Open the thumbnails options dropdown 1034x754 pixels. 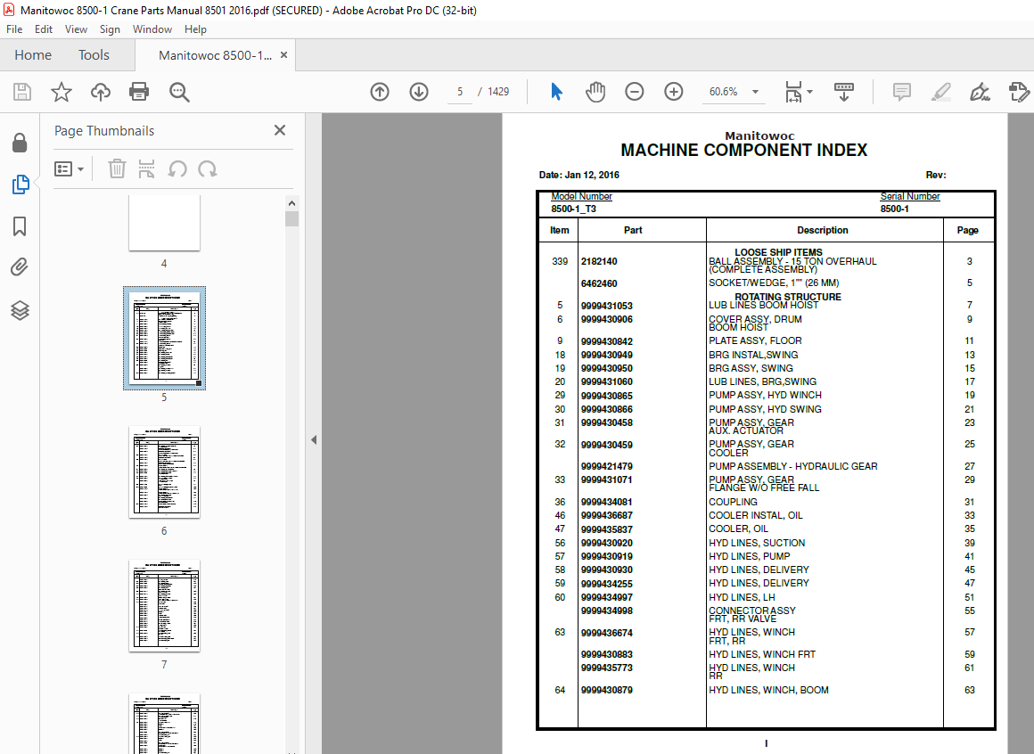70,169
